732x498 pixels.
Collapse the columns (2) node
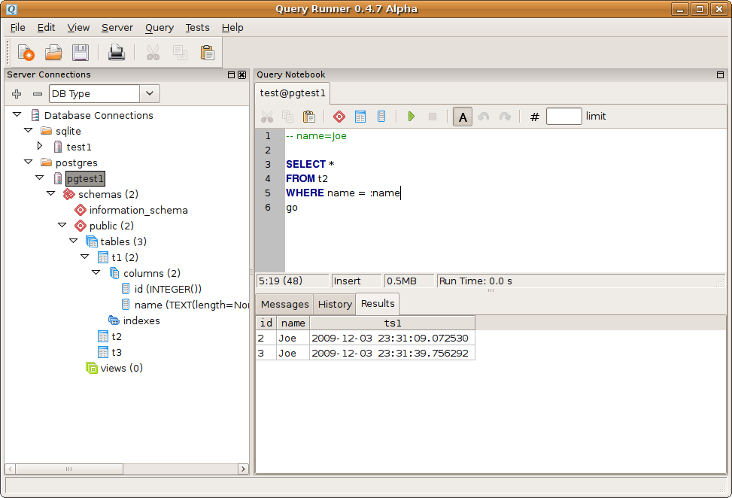(x=96, y=272)
